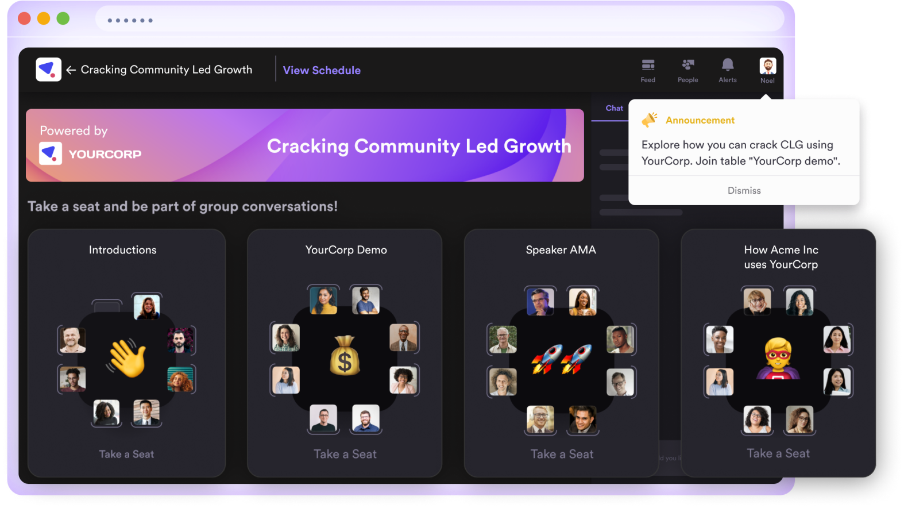Screen dimensions: 904x508
Task: Click the empty seat at Introductions table
Action: (107, 306)
